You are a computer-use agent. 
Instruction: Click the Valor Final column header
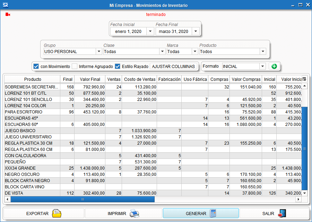[90, 79]
